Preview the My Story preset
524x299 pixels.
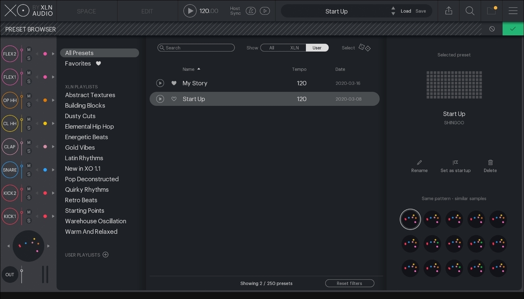(160, 83)
